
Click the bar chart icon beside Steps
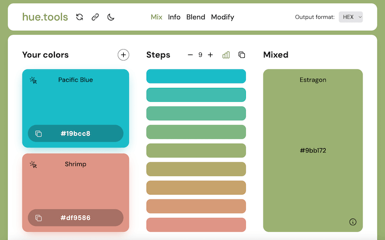(x=226, y=54)
